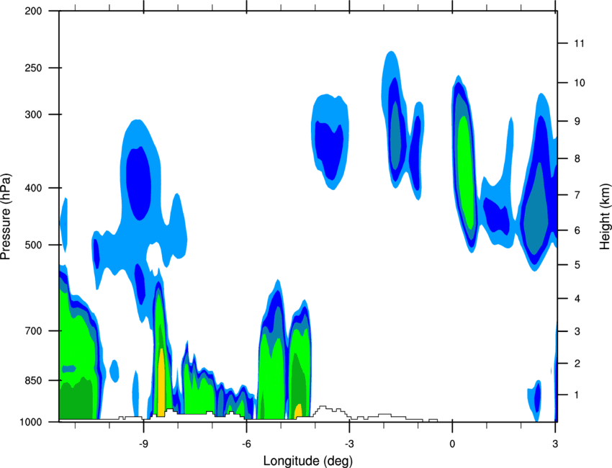The image size is (612, 468).
Task: Click the -3 longitude tick label
Action: coord(349,444)
